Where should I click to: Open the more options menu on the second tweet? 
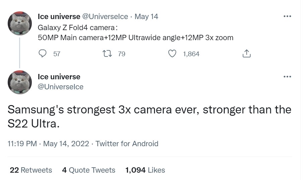click(287, 77)
